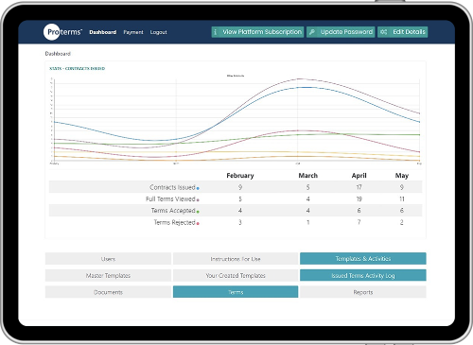Click the Dashboard breadcrumb text

(58, 54)
